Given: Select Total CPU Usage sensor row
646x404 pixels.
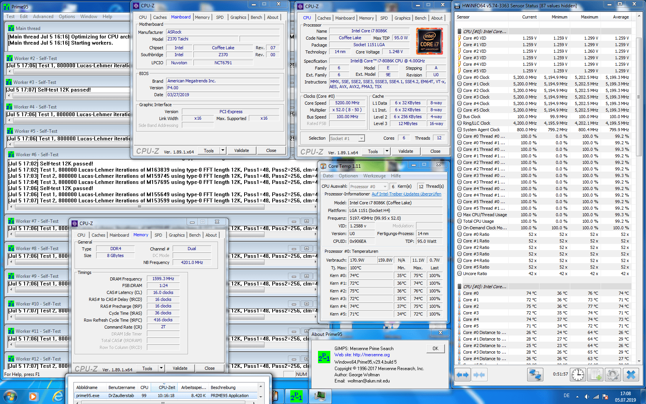Looking at the screenshot, I should [x=543, y=221].
